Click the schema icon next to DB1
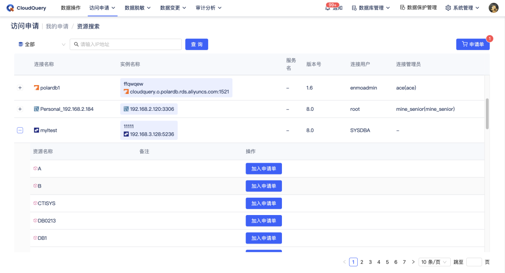Screen dimensions: 505x273 tap(36, 238)
